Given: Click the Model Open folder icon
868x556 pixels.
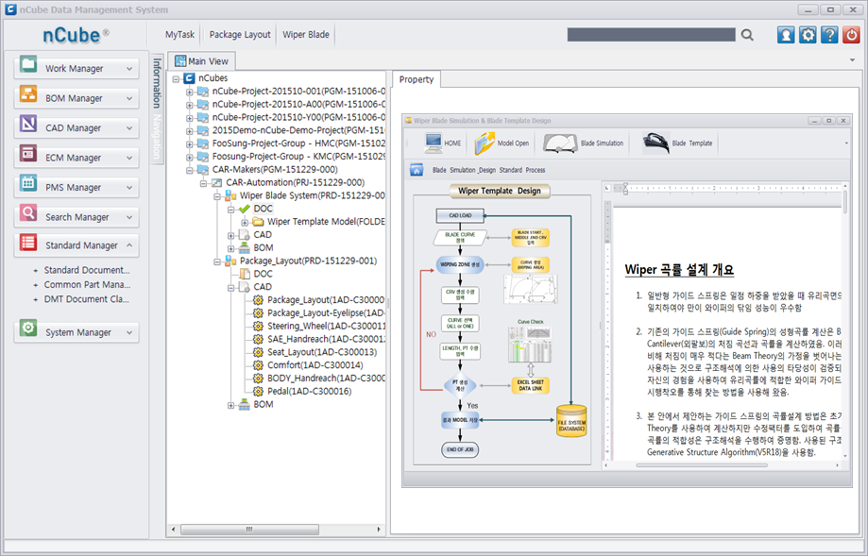Looking at the screenshot, I should pos(485,143).
